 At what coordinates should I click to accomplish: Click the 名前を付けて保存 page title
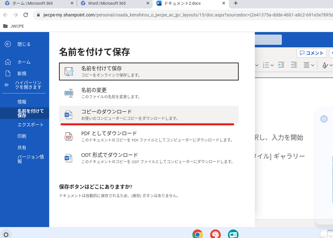point(95,52)
